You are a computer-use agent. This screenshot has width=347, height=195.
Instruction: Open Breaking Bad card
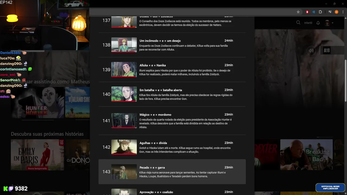pos(306,155)
